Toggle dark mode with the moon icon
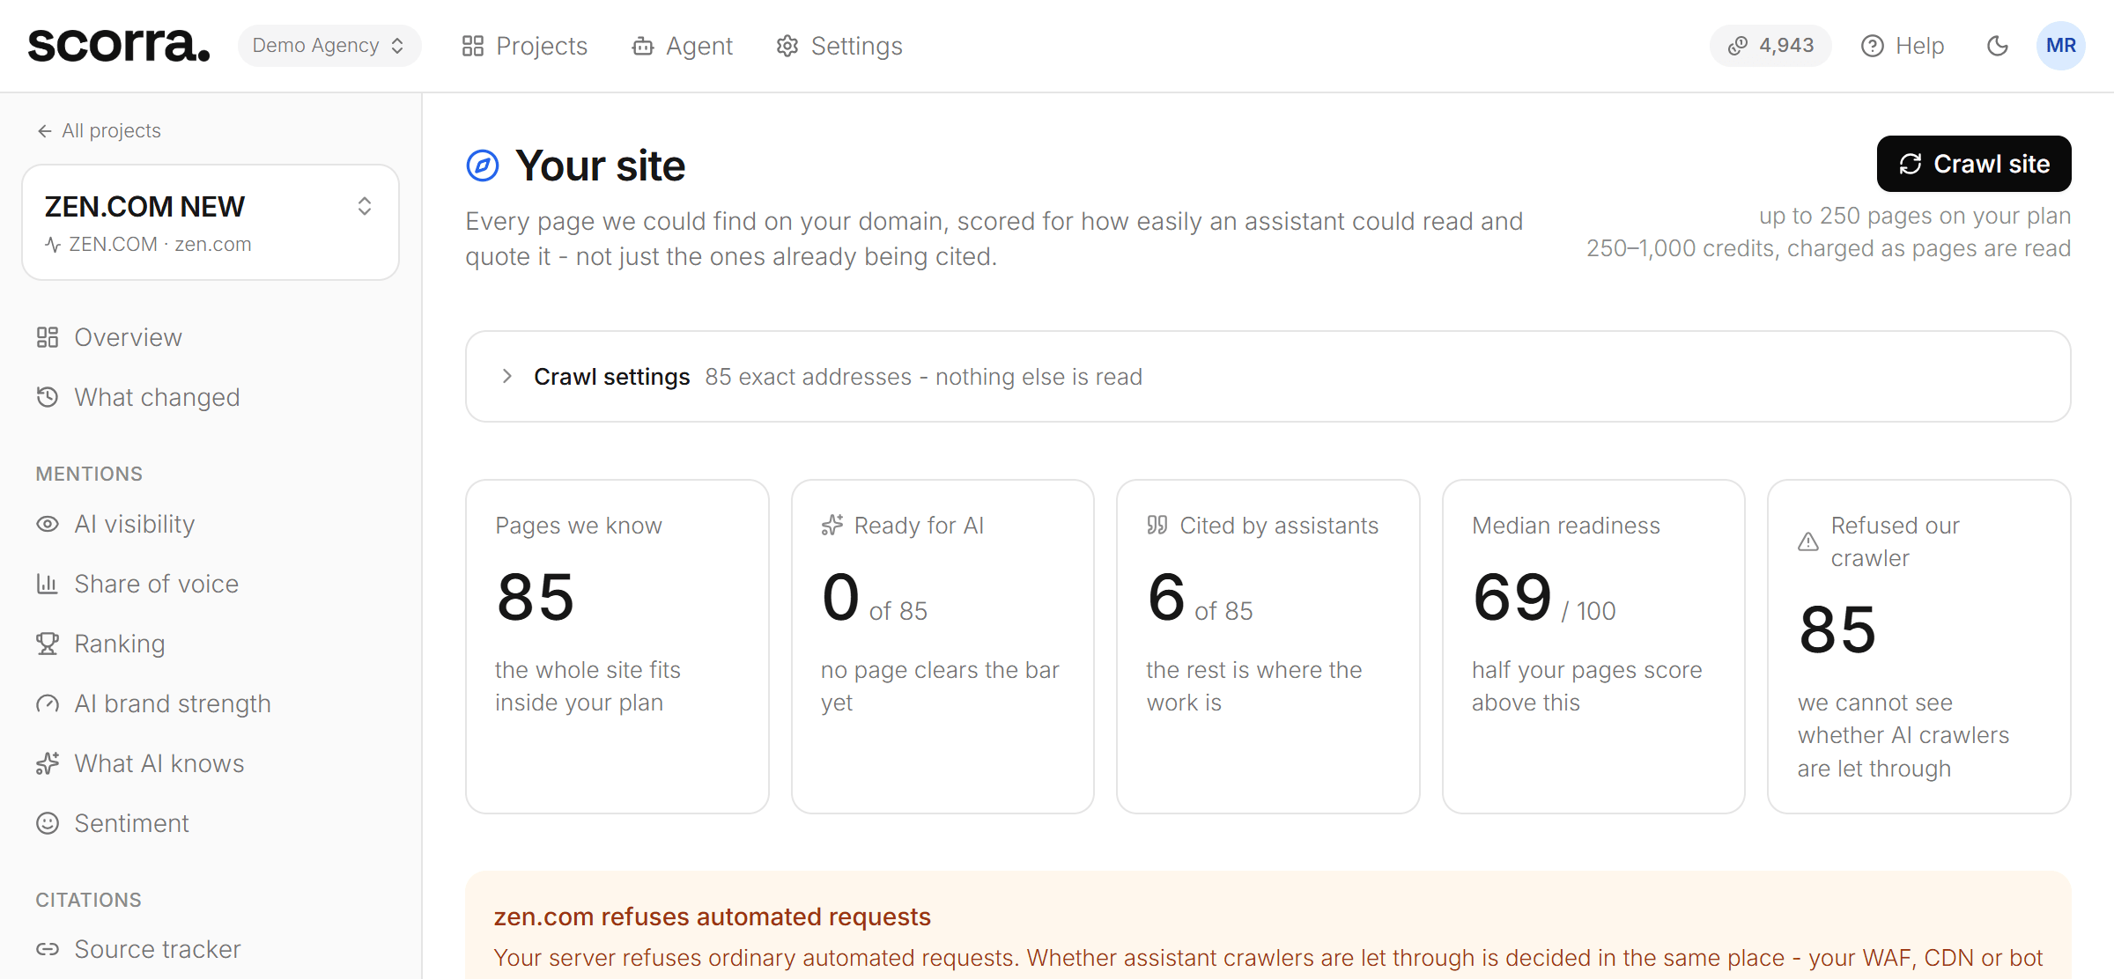The height and width of the screenshot is (979, 2114). coord(1998,46)
